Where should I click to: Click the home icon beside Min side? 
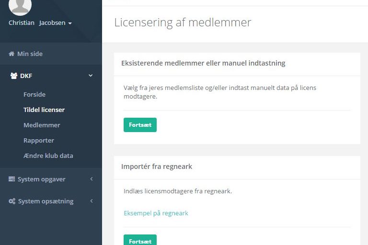click(11, 54)
